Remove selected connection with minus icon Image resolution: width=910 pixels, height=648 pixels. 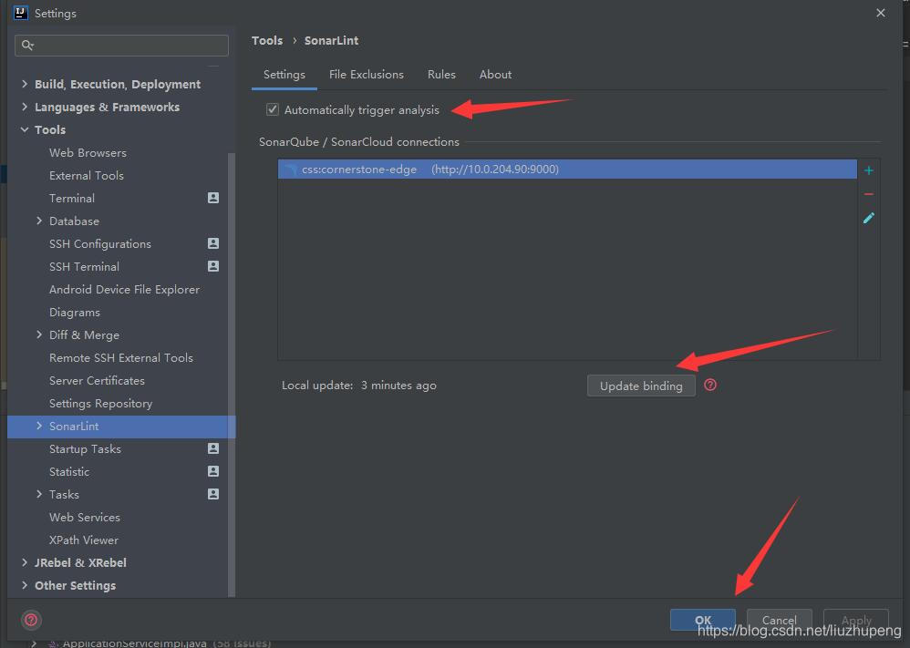coord(869,194)
